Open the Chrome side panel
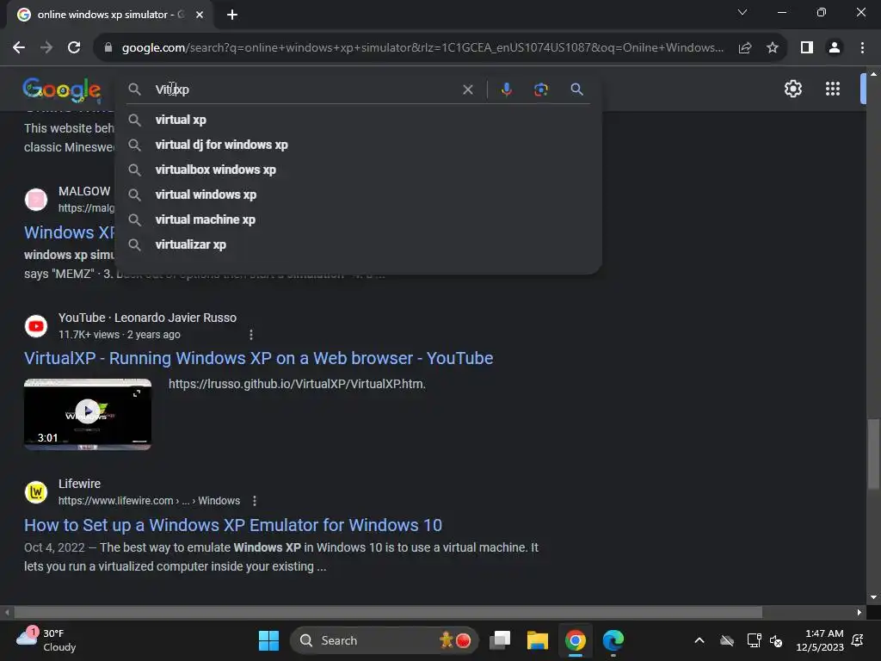The image size is (881, 661). 807,48
